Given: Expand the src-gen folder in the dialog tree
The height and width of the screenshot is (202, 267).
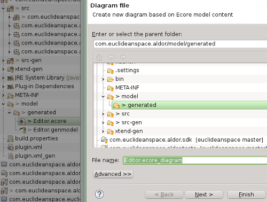Looking at the screenshot, I should (103, 122).
